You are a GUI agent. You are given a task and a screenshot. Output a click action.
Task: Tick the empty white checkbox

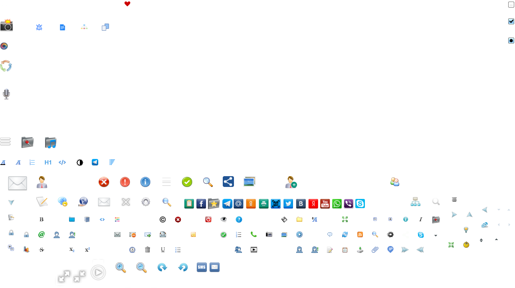tap(511, 5)
